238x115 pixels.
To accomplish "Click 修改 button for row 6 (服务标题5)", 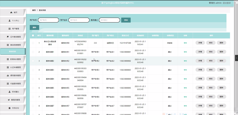I will tap(211, 88).
